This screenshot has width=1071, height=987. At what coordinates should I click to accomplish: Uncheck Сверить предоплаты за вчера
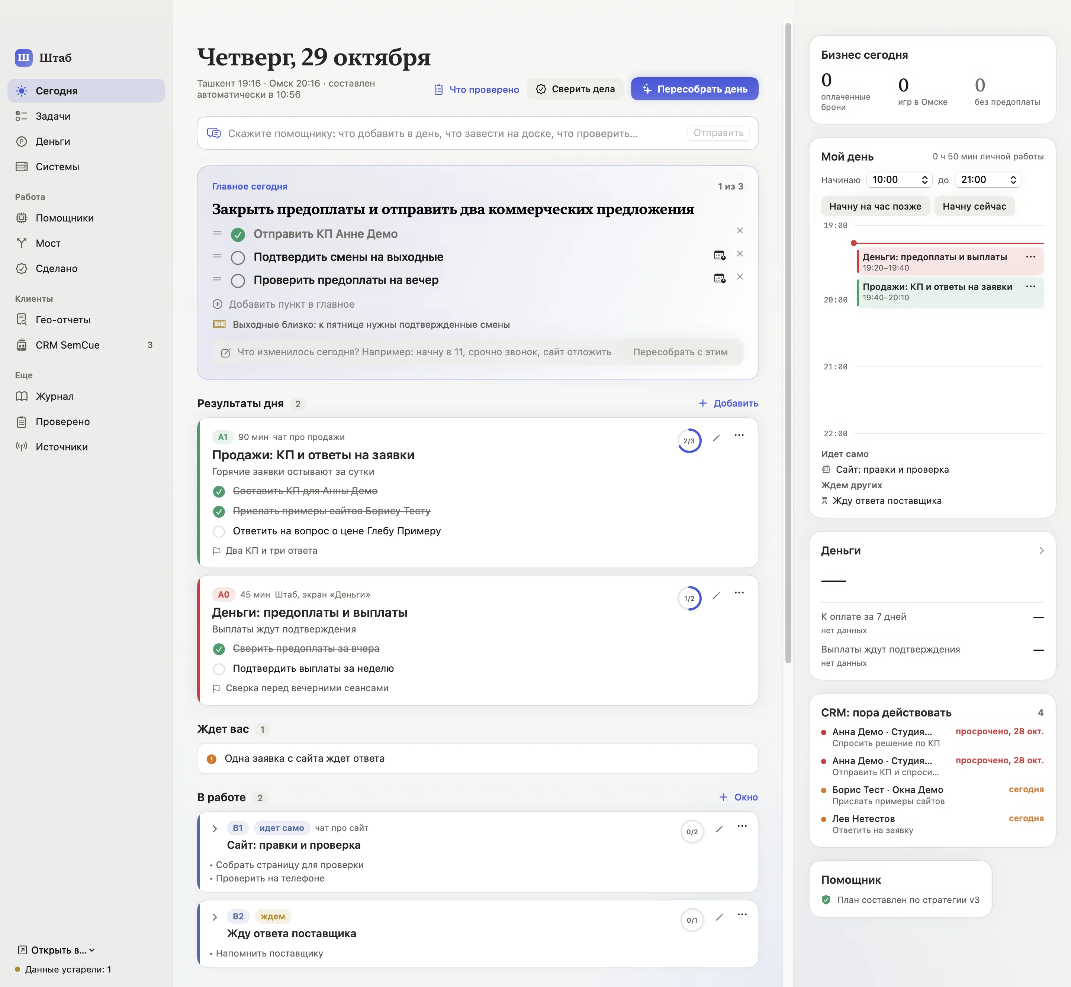point(219,649)
